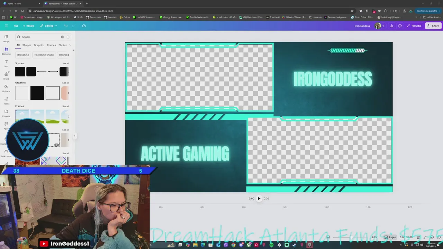Open the Tools panel in sidebar
This screenshot has height=249, width=443.
6,101
